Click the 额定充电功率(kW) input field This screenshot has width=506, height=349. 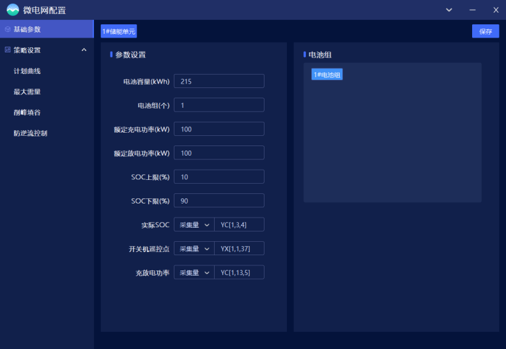[x=219, y=129]
